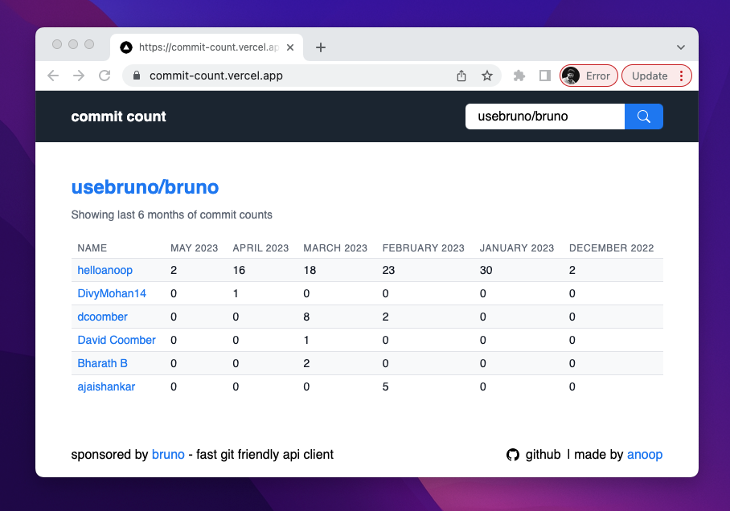730x511 pixels.
Task: Click helloanoop's February value 23
Action: click(x=388, y=271)
